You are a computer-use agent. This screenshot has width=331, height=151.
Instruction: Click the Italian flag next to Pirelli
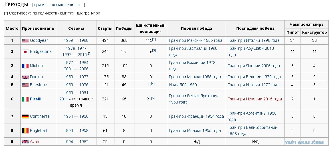coord(25,99)
